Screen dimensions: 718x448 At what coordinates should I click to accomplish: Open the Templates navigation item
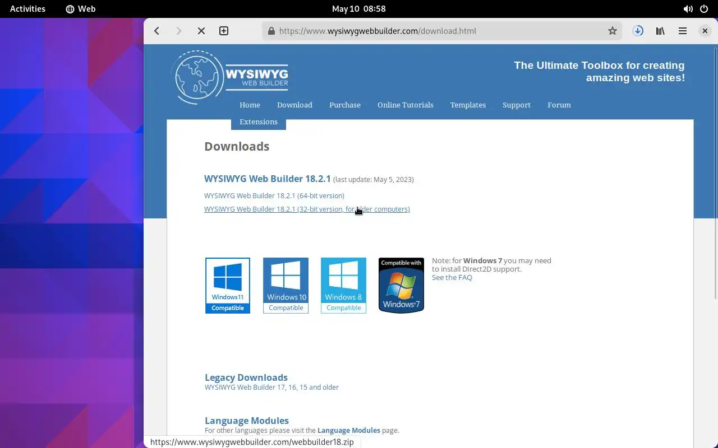(x=468, y=105)
